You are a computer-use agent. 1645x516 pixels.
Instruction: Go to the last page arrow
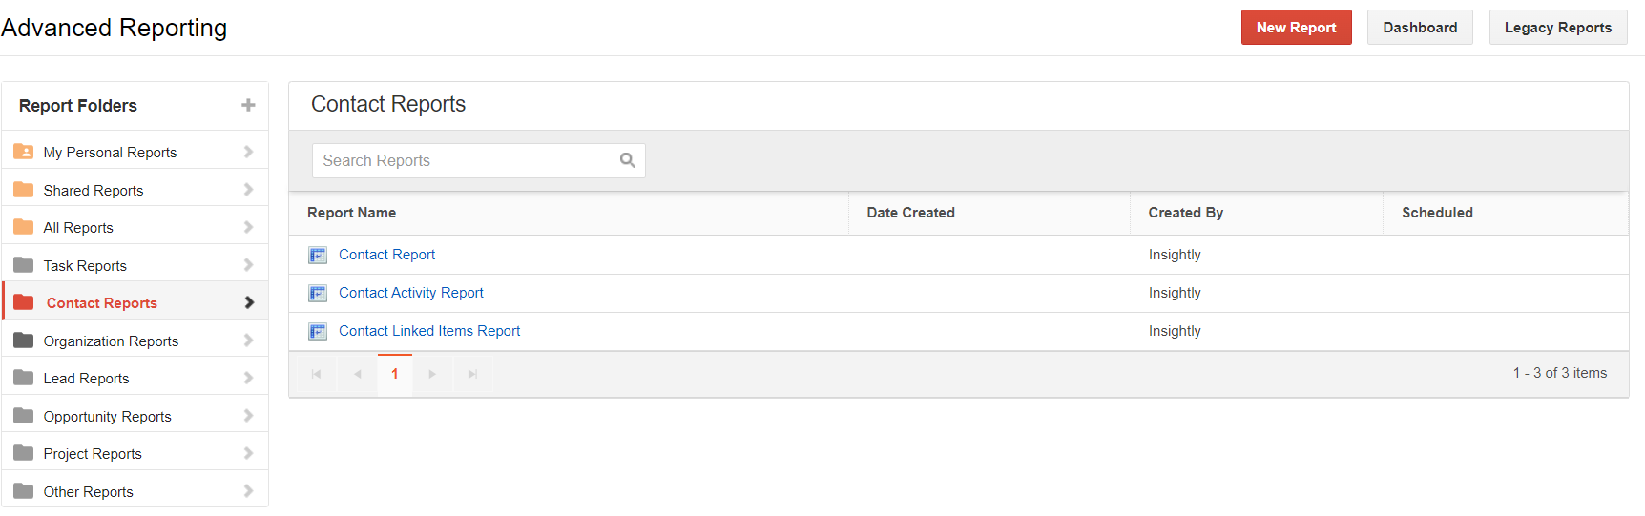coord(472,374)
